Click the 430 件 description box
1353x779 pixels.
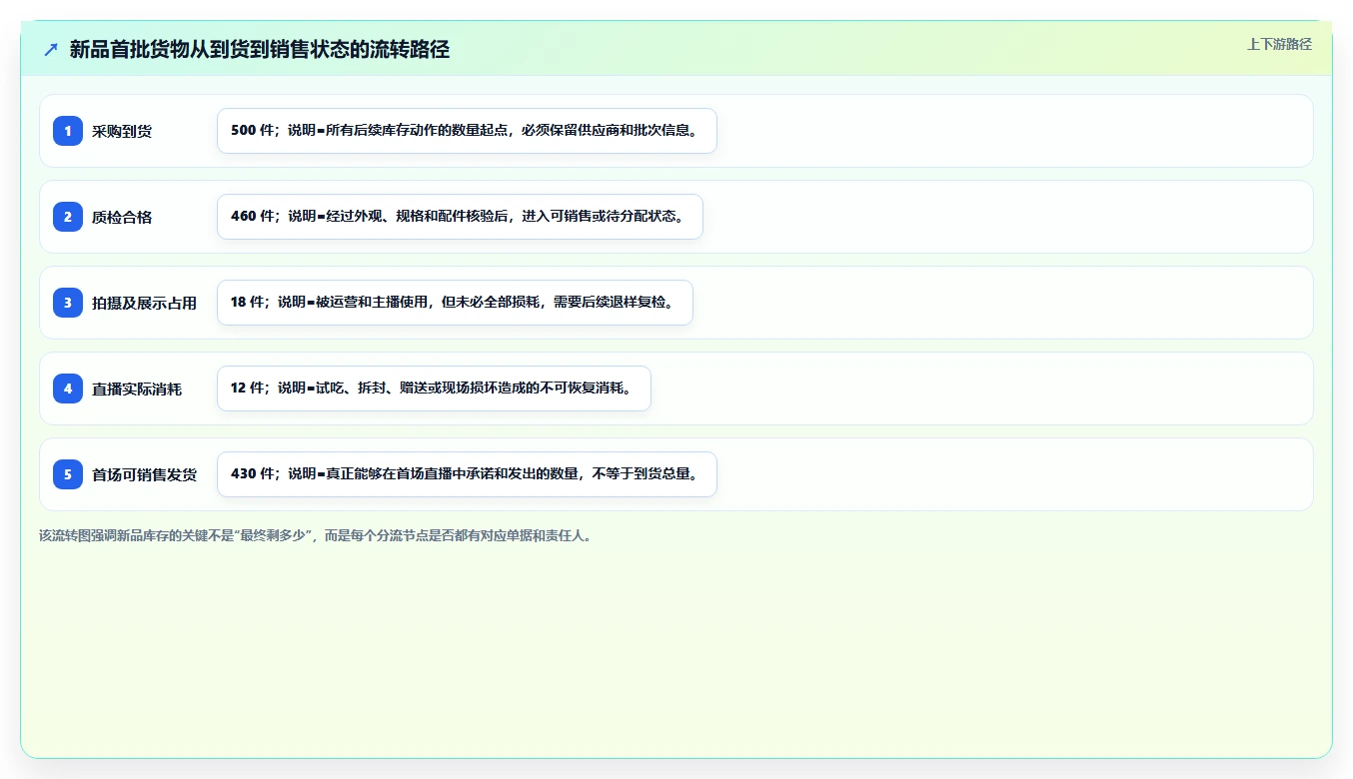point(467,474)
